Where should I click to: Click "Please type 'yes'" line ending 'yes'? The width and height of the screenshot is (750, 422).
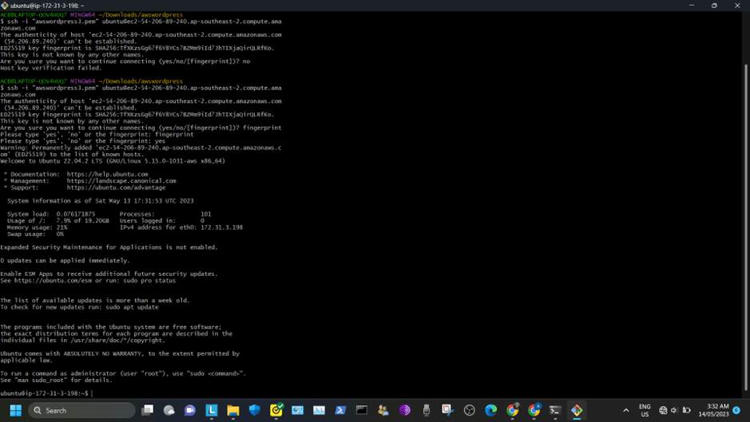click(83, 141)
